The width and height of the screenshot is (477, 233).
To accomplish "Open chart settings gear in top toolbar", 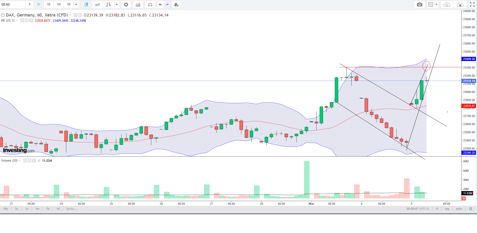I will 126,4.
